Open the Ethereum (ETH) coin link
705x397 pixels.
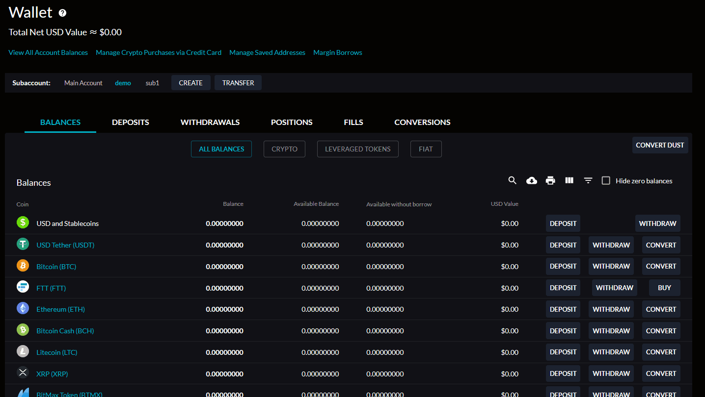[60, 309]
